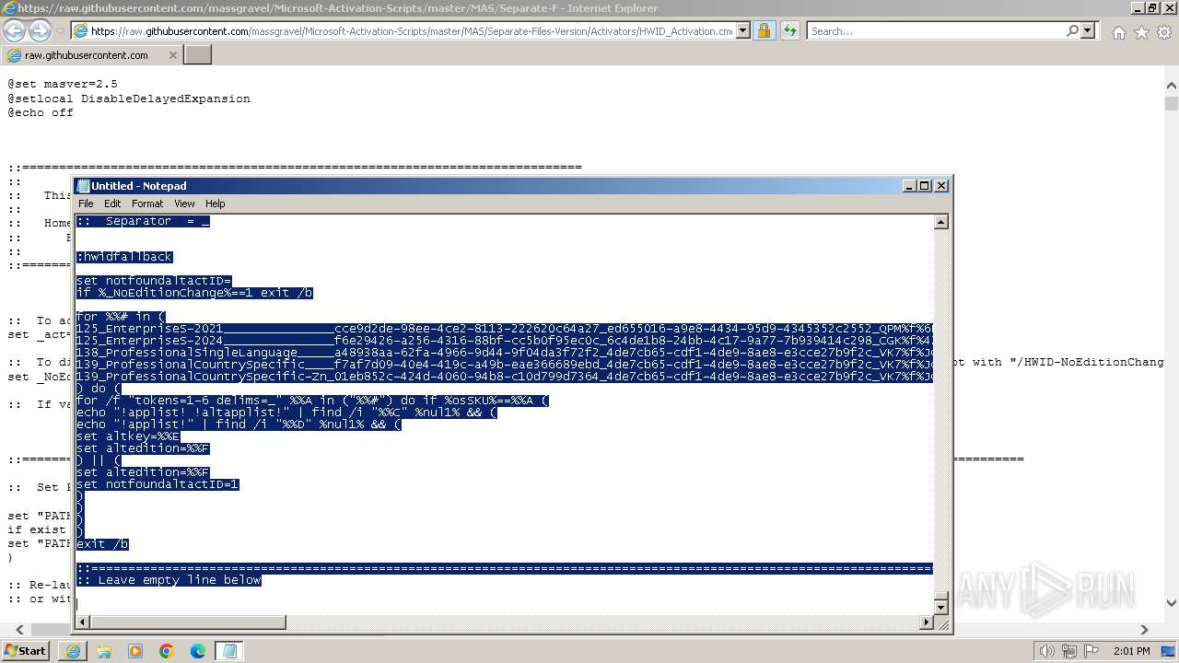1179x663 pixels.
Task: Click Internet Explorer title bar icon
Action: (9, 8)
